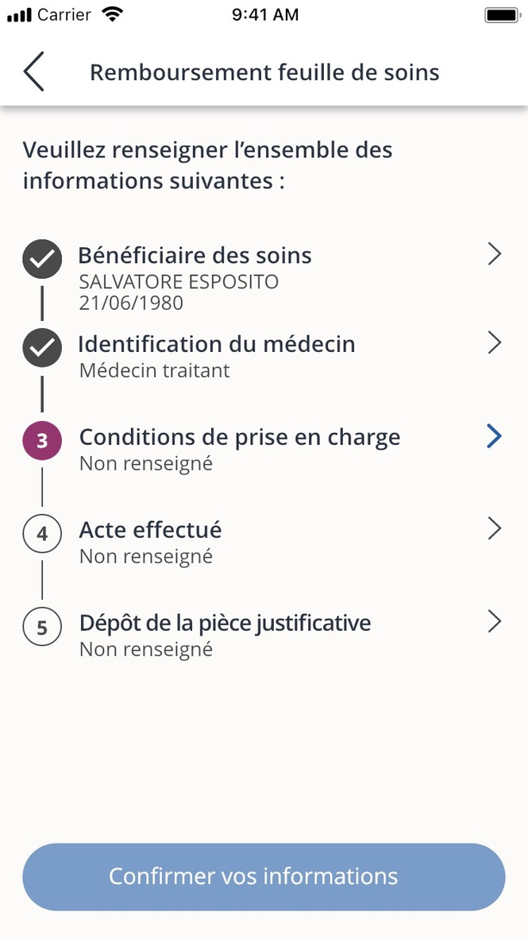Tap SALVATORE ESPOSITO beneficiary name
This screenshot has width=528, height=939.
pos(178,281)
